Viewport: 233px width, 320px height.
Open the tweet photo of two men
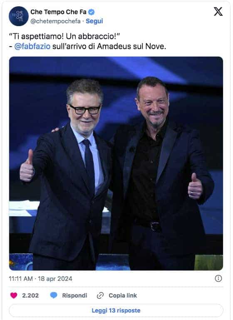pyautogui.click(x=116, y=164)
